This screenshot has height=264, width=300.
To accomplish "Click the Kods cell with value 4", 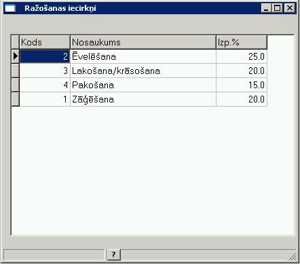I will coord(45,85).
